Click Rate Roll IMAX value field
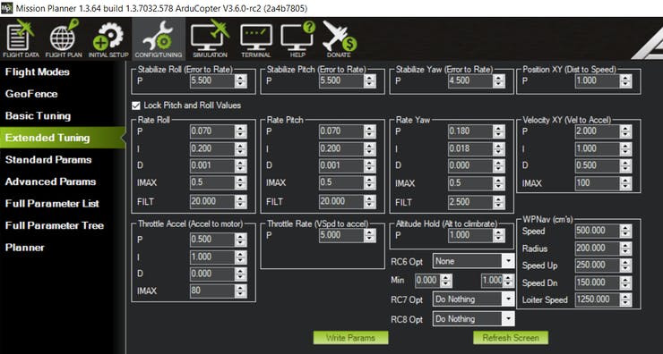 pos(212,182)
